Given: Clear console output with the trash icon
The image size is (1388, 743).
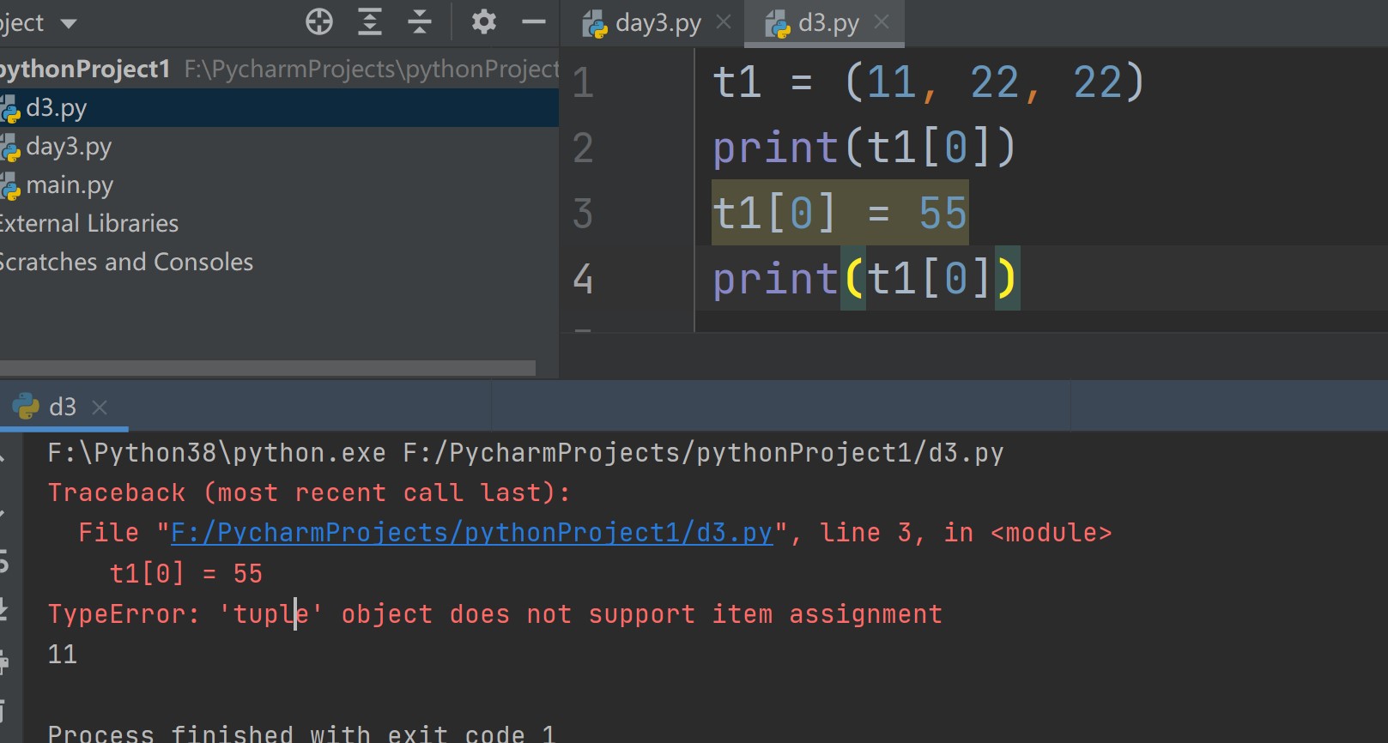Looking at the screenshot, I should pyautogui.click(x=4, y=710).
